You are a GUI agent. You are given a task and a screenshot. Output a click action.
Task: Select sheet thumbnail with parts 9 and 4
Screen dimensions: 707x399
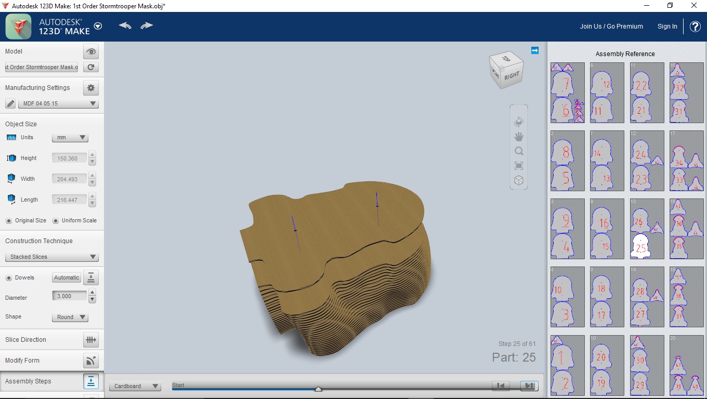click(568, 229)
